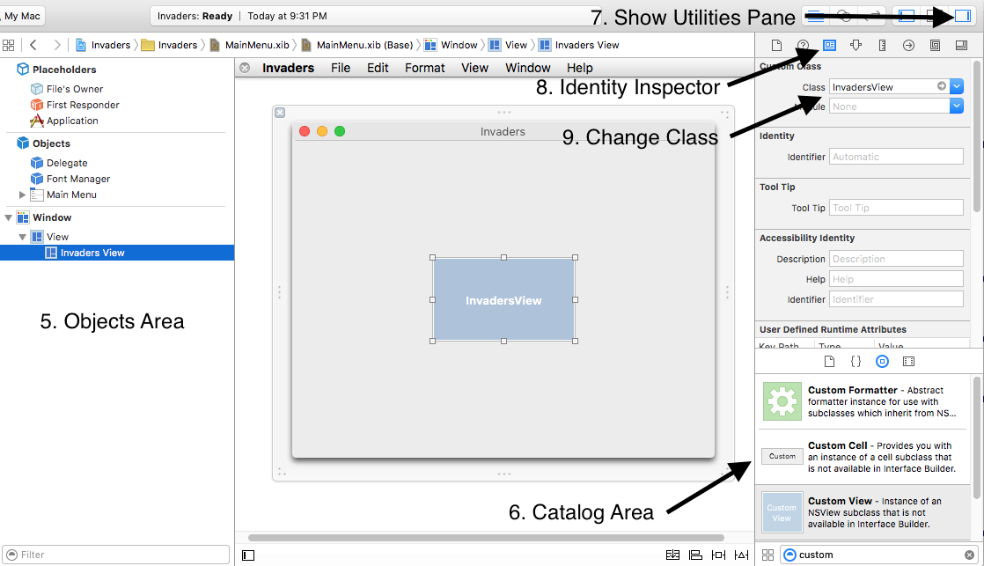Image resolution: width=984 pixels, height=566 pixels.
Task: Click the Window breadcrumb item
Action: tap(451, 45)
